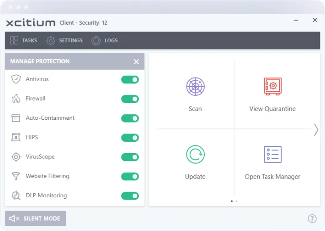Click the Antivirus shield icon
The width and height of the screenshot is (325, 231).
point(16,79)
